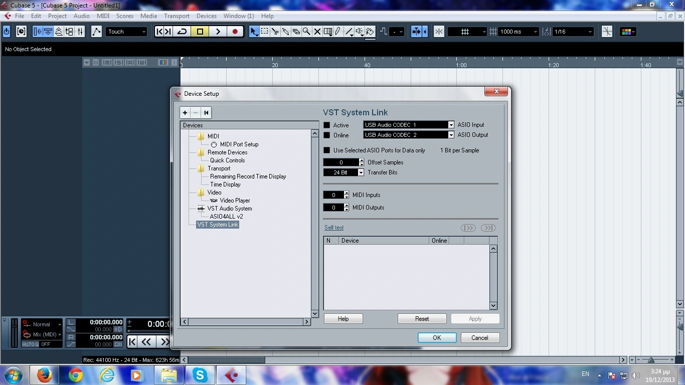Toggle Snap on/off icon
The width and height of the screenshot is (685, 385).
point(439,32)
